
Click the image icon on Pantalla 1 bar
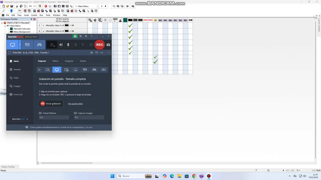coord(97,53)
